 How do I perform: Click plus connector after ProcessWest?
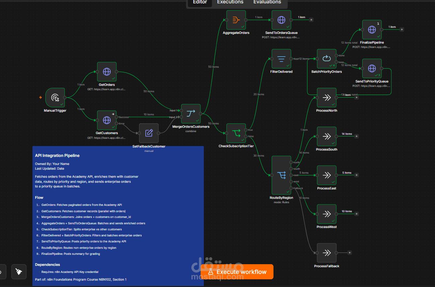point(357,214)
